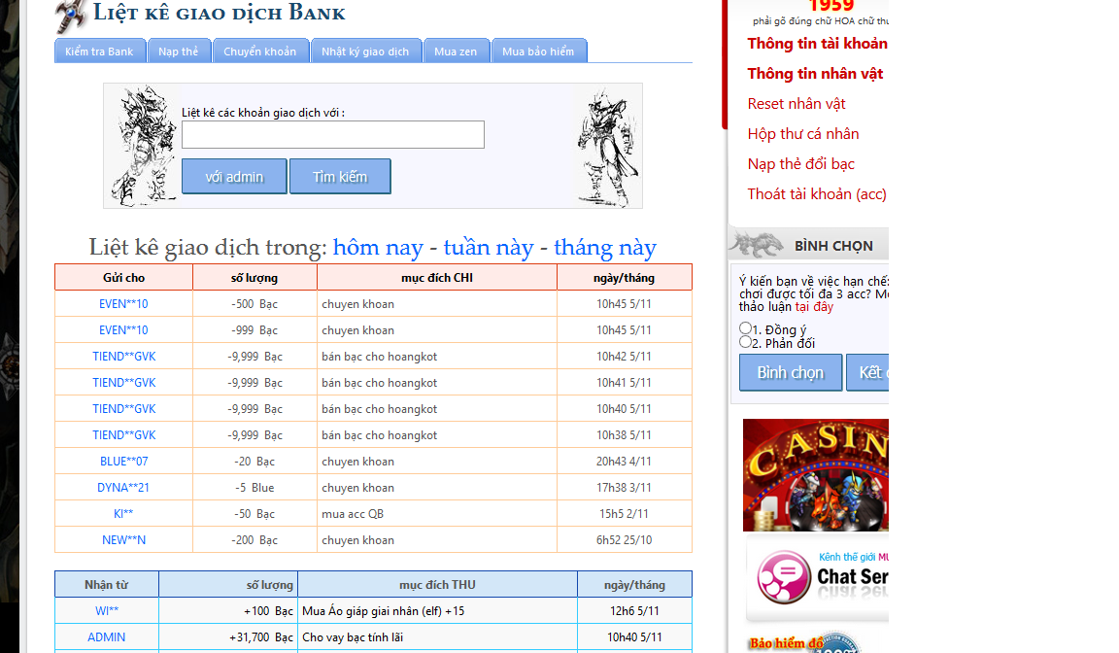The height and width of the screenshot is (653, 1119).
Task: Select the '+31,700 Bạc' amount cell
Action: point(228,637)
